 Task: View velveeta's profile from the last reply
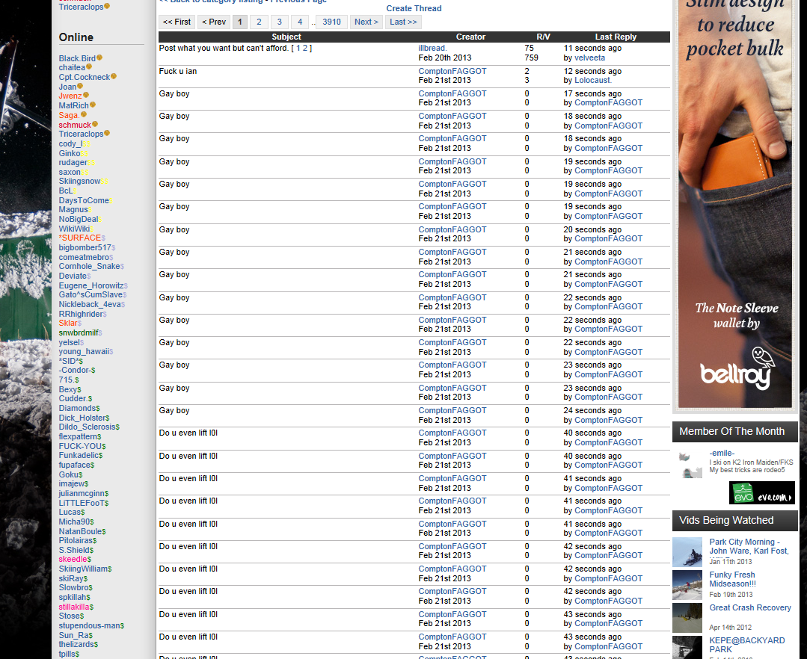point(589,58)
